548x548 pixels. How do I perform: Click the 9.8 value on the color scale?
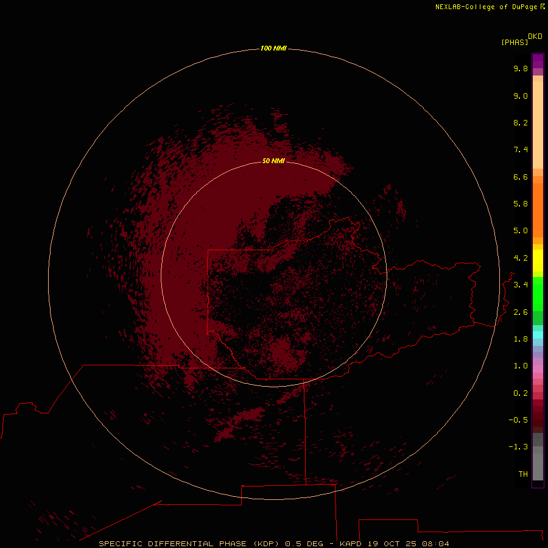pyautogui.click(x=521, y=68)
